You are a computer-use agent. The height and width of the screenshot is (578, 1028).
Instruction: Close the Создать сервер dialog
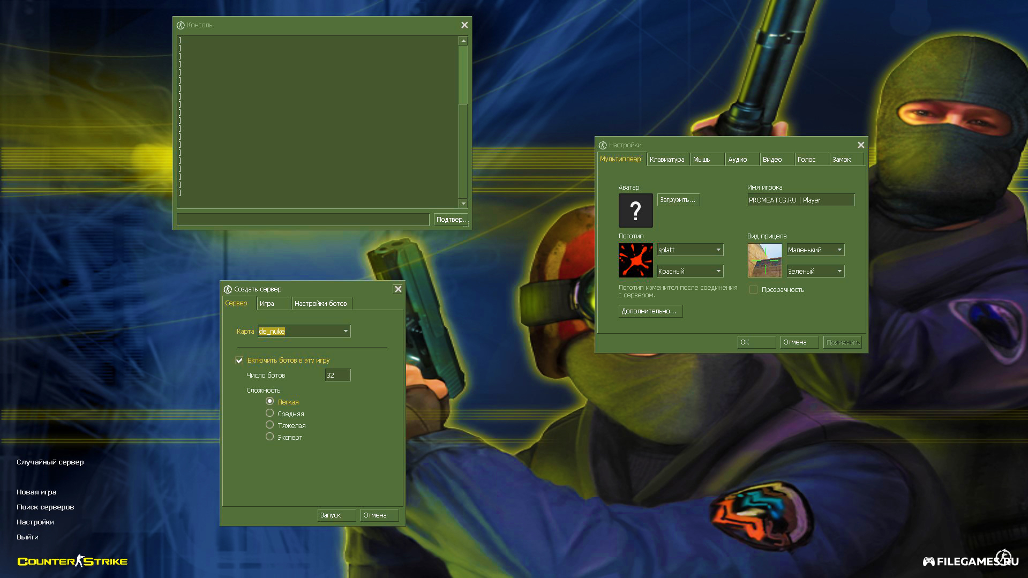click(x=397, y=289)
